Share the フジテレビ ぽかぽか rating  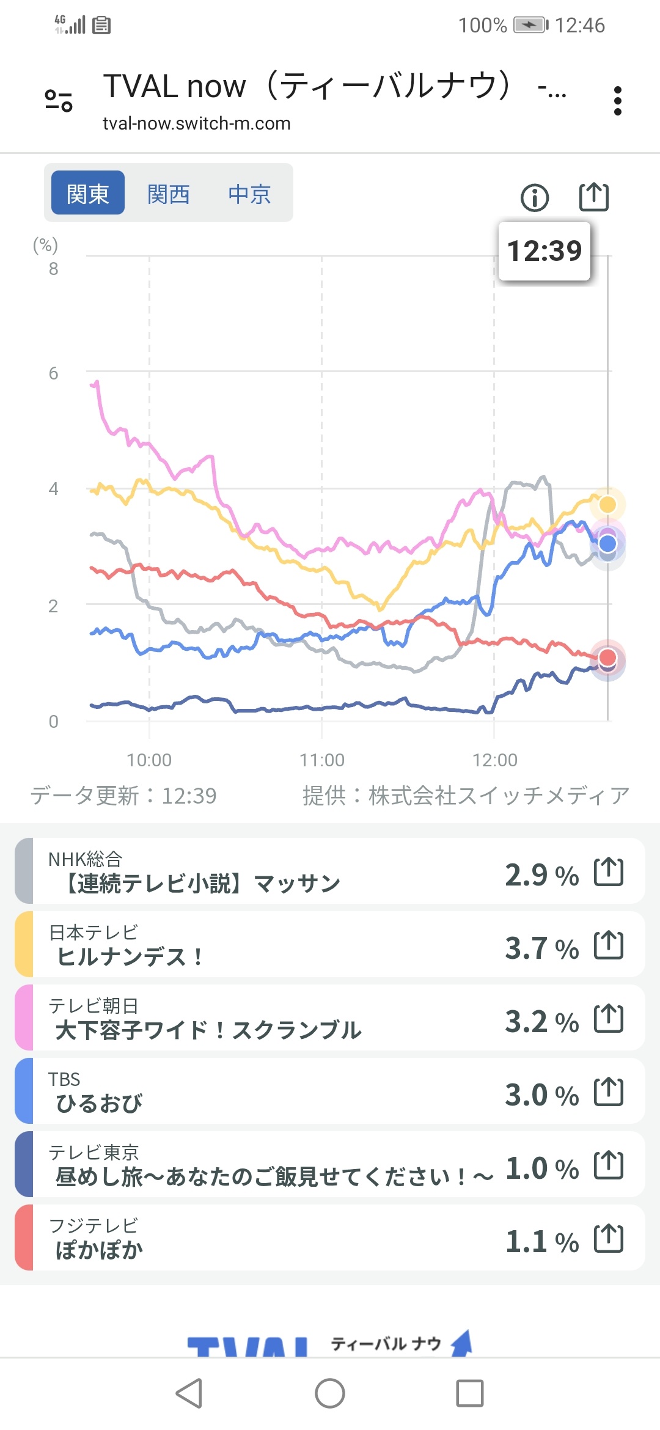(x=609, y=1238)
